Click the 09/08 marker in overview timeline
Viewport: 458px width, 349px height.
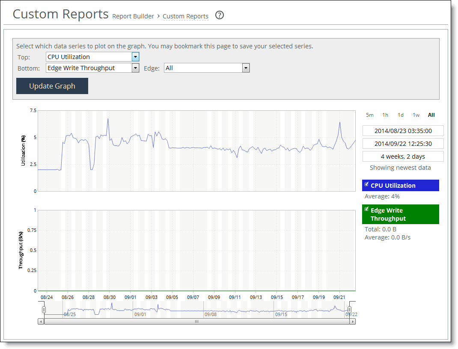point(210,314)
